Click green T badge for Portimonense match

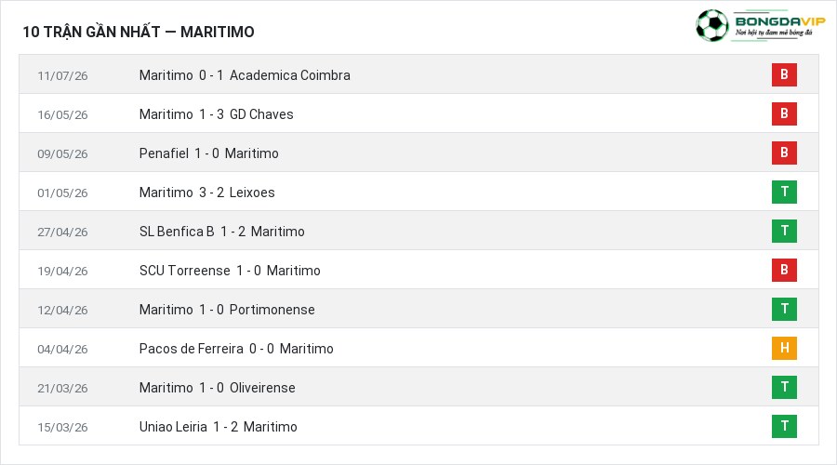tap(784, 309)
